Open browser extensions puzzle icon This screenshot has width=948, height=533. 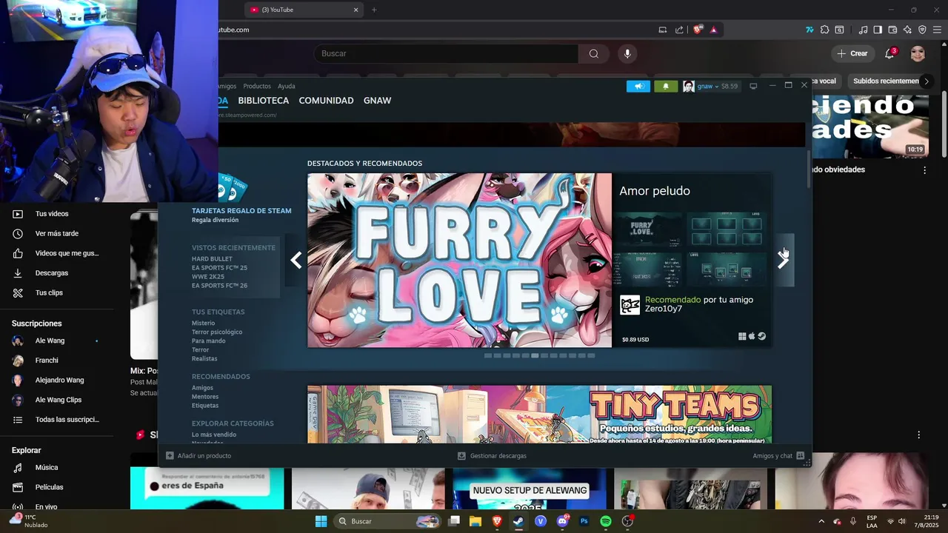[824, 30]
